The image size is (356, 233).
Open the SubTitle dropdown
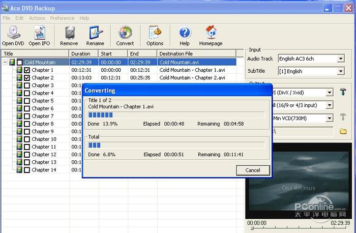pyautogui.click(x=340, y=71)
